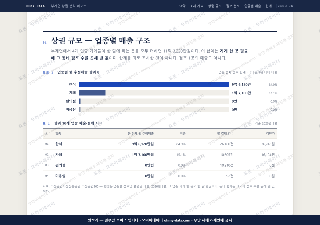Viewport: 320px width, 225px height.
Task: Open the 요약 nav link
Action: click(182, 6)
